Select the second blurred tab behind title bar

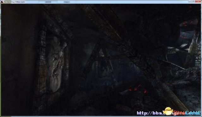[x=67, y=2]
